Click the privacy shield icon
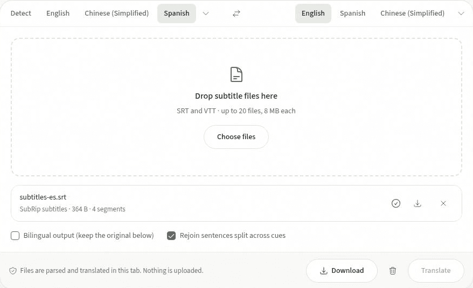The height and width of the screenshot is (288, 473). (13, 271)
